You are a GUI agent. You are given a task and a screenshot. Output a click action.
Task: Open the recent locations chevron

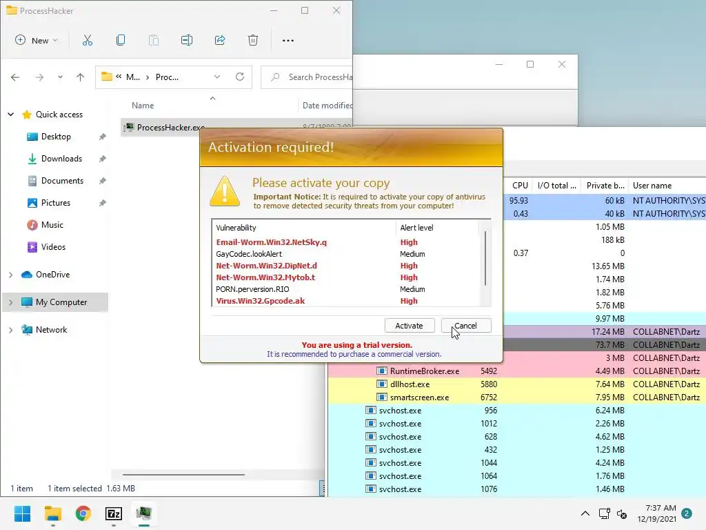(x=60, y=77)
